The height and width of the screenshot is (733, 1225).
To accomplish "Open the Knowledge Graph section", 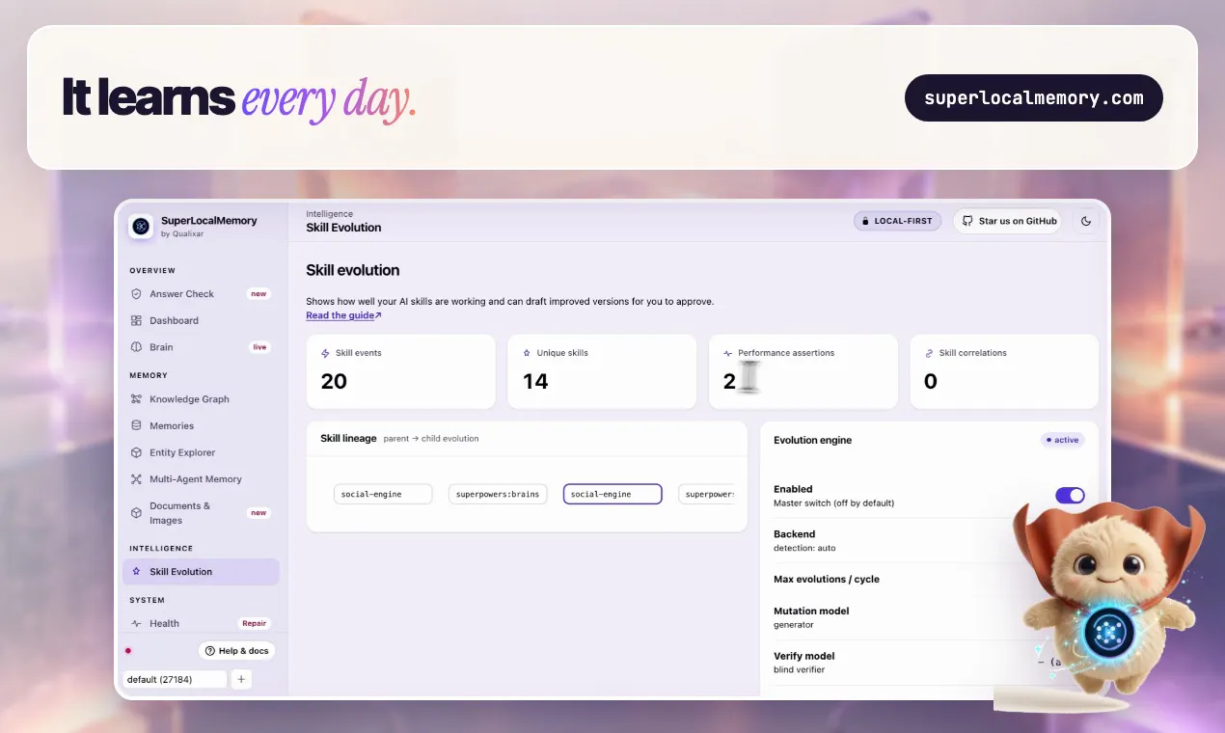I will (201, 399).
